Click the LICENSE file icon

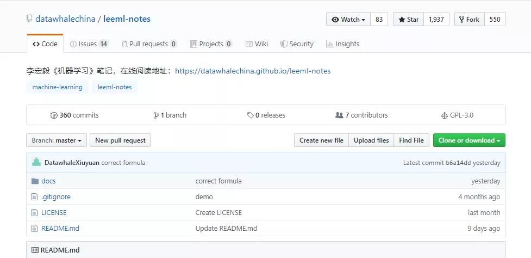[x=34, y=213]
